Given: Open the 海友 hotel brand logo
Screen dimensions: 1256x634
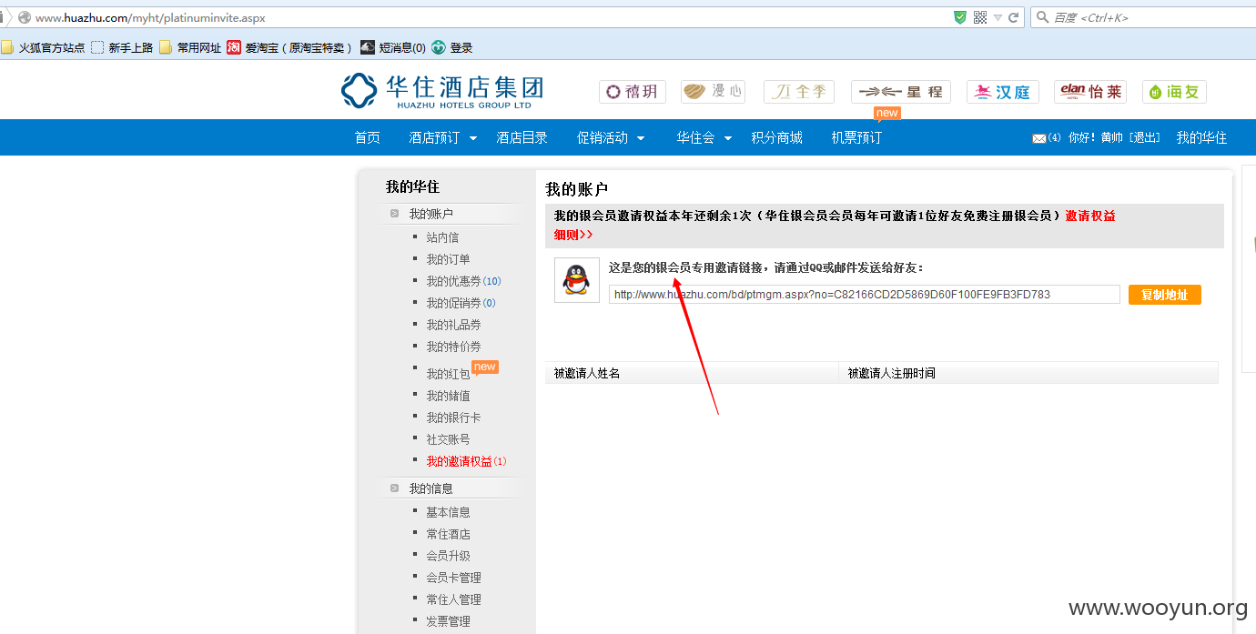Looking at the screenshot, I should point(1175,92).
